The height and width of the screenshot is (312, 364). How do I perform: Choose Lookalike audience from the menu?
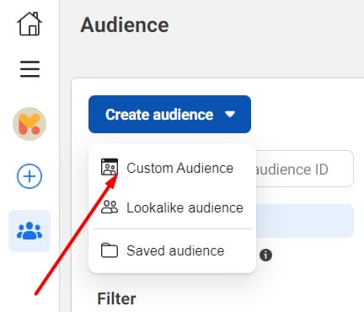click(172, 207)
